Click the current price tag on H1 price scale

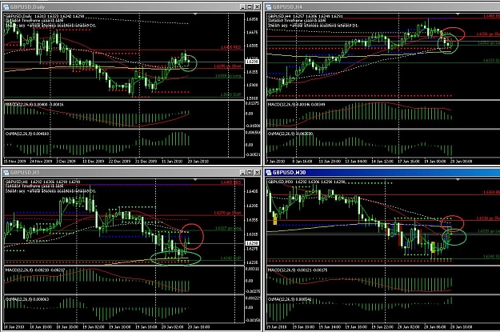(252, 243)
